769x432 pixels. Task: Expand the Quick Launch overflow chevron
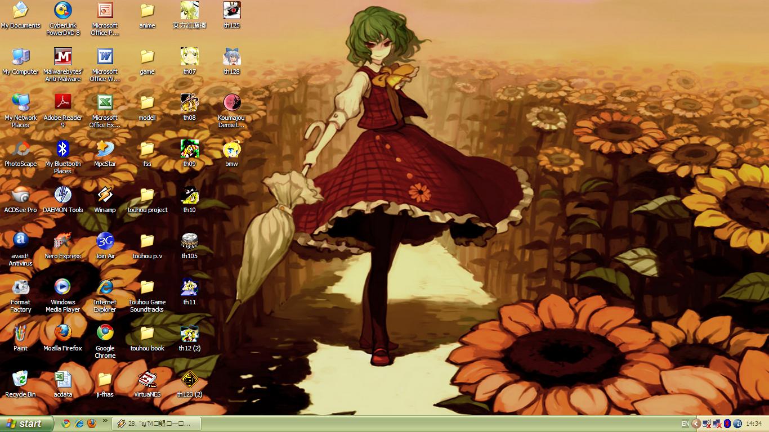105,421
